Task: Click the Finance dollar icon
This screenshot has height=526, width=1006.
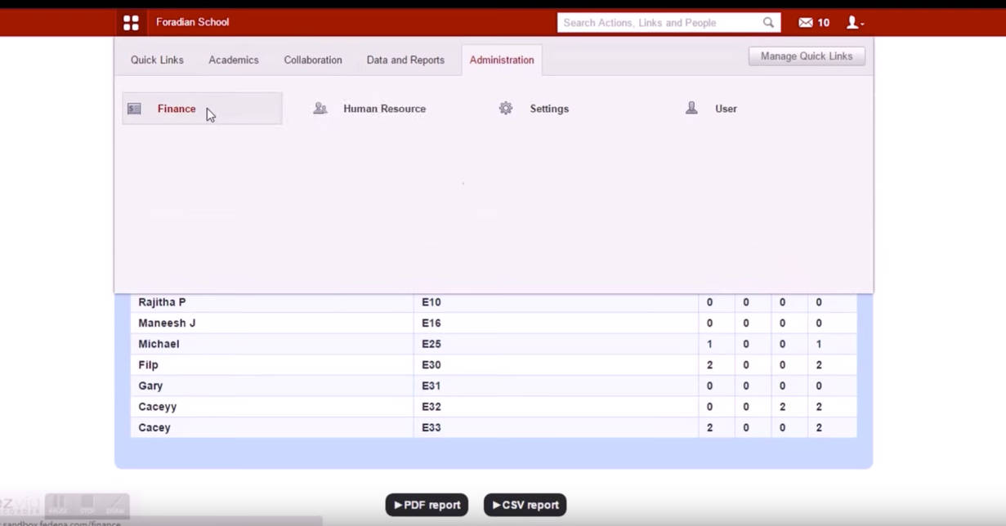Action: coord(134,108)
